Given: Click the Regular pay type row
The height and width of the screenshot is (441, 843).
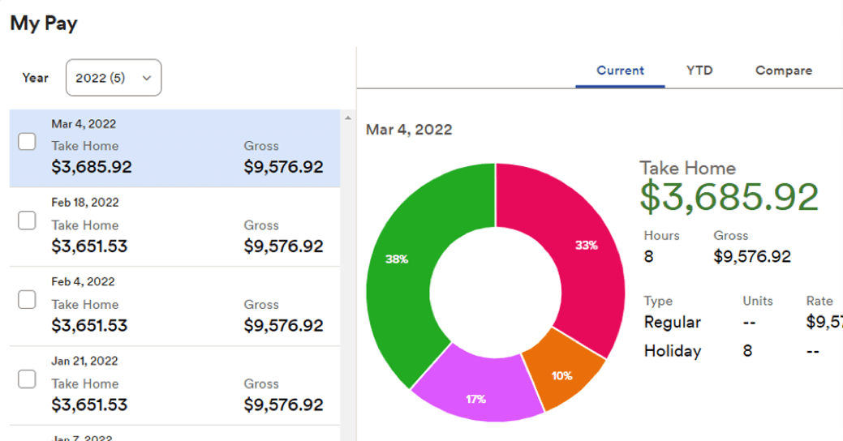Looking at the screenshot, I should [x=672, y=322].
